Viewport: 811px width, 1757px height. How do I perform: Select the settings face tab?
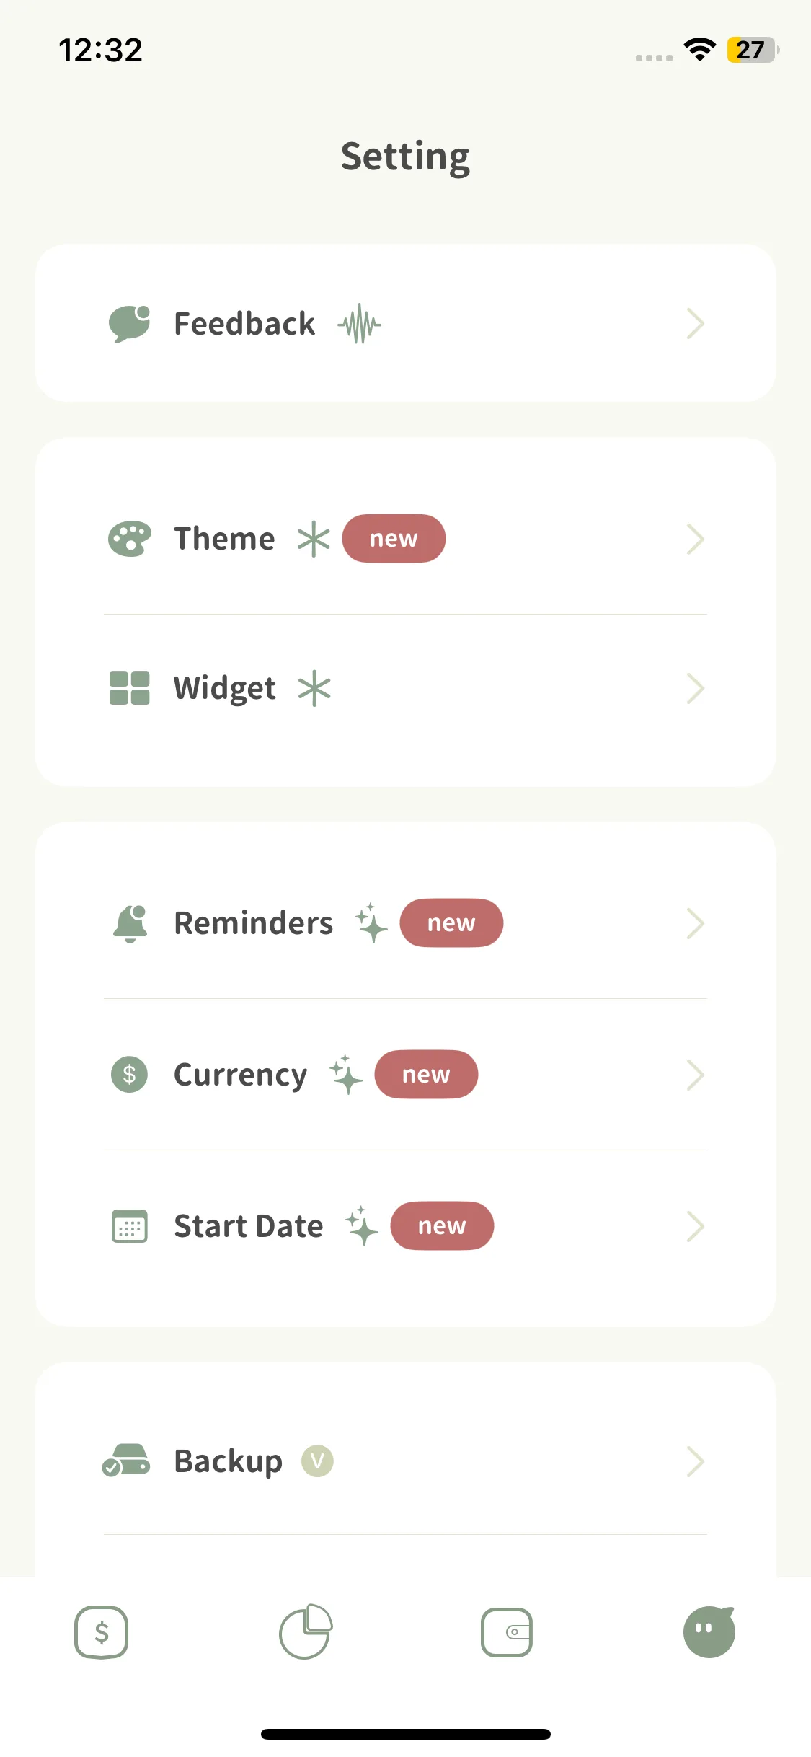(x=709, y=1631)
